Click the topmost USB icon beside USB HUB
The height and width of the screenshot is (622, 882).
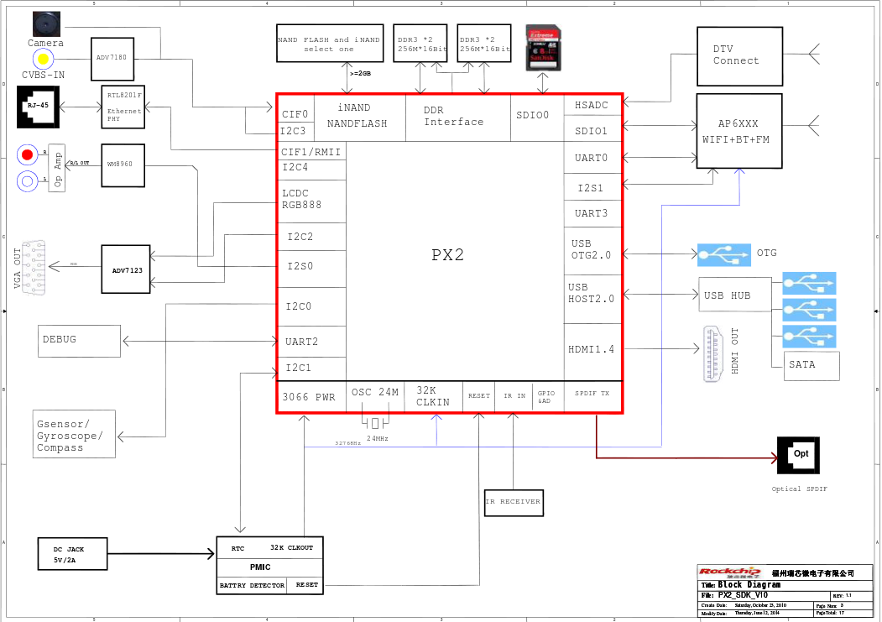coord(809,283)
